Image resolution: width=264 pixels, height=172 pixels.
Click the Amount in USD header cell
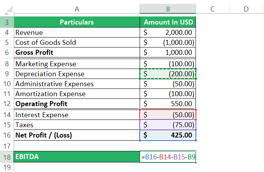click(x=168, y=22)
